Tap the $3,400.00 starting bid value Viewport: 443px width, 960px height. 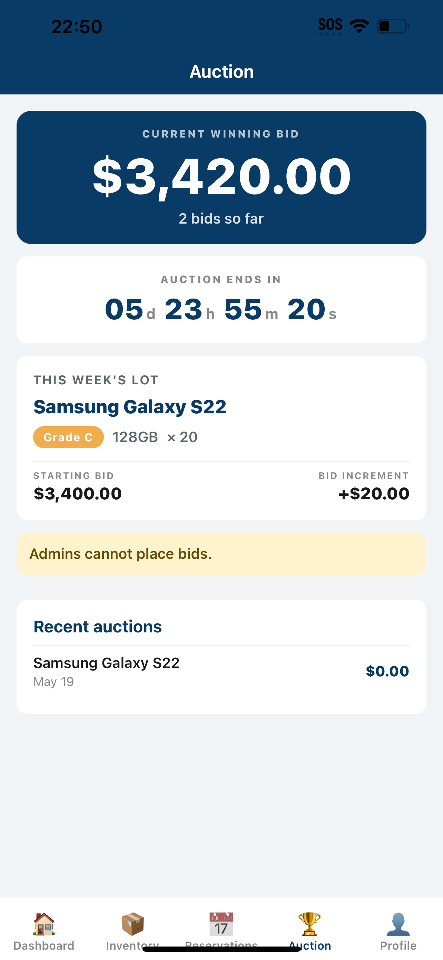pos(78,493)
